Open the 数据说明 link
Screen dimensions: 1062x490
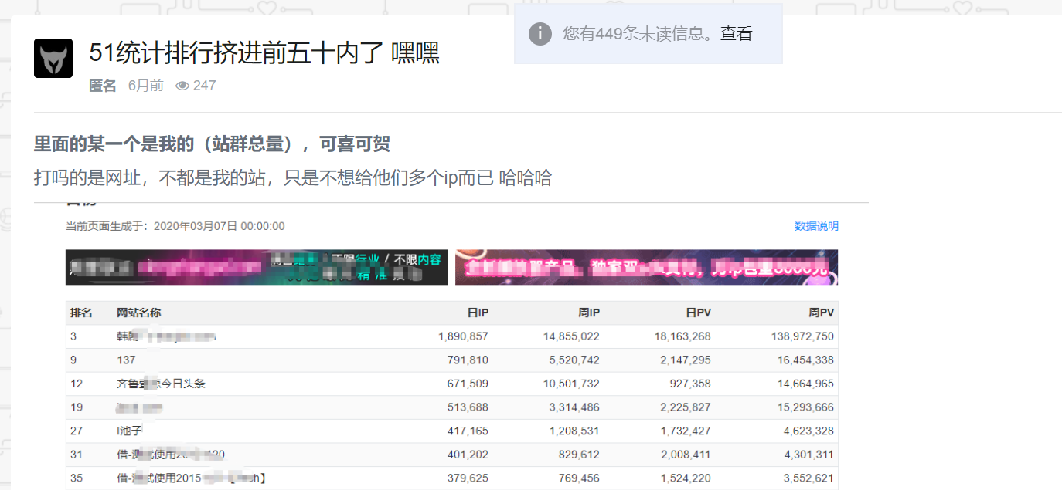(x=816, y=226)
